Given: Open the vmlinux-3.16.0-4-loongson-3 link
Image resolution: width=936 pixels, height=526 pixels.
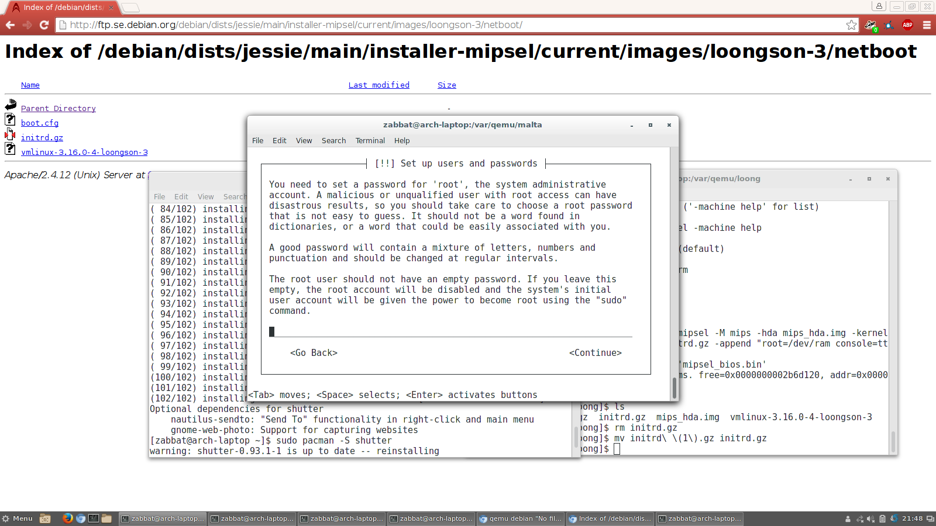Looking at the screenshot, I should [84, 153].
